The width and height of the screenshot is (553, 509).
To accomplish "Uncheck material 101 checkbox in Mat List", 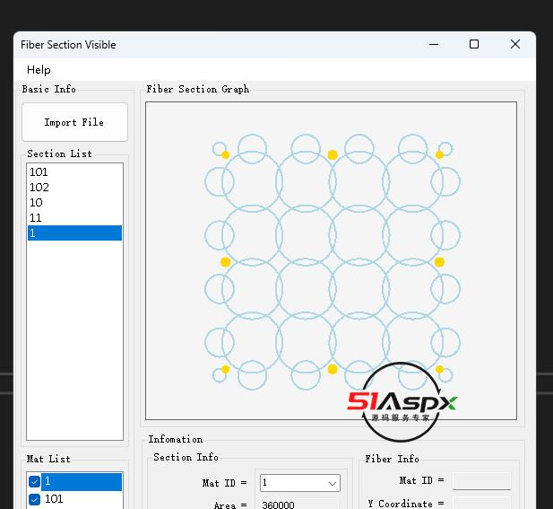I will click(x=34, y=499).
